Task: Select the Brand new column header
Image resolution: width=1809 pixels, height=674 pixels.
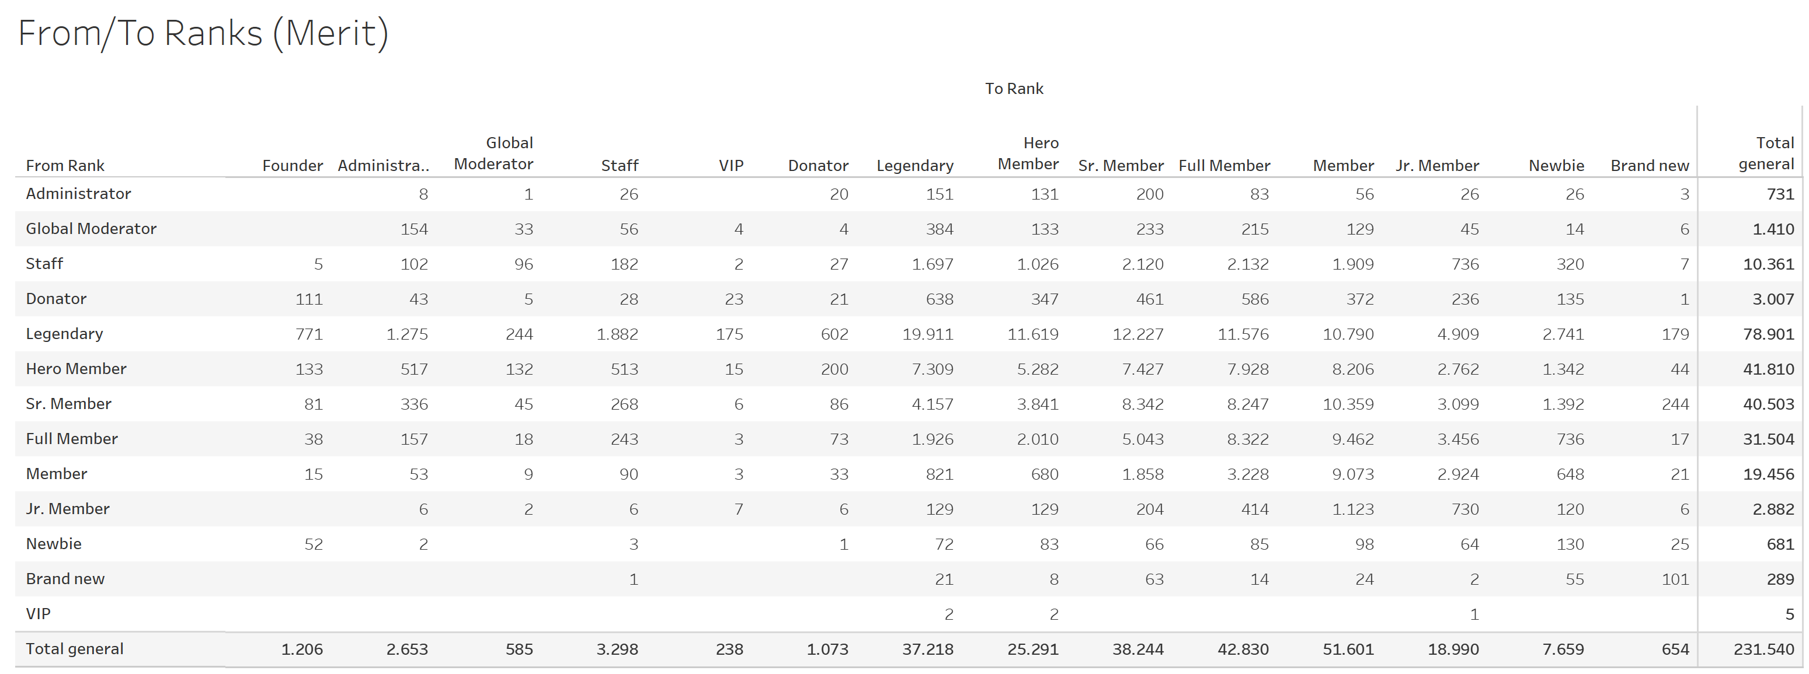Action: click(1650, 166)
